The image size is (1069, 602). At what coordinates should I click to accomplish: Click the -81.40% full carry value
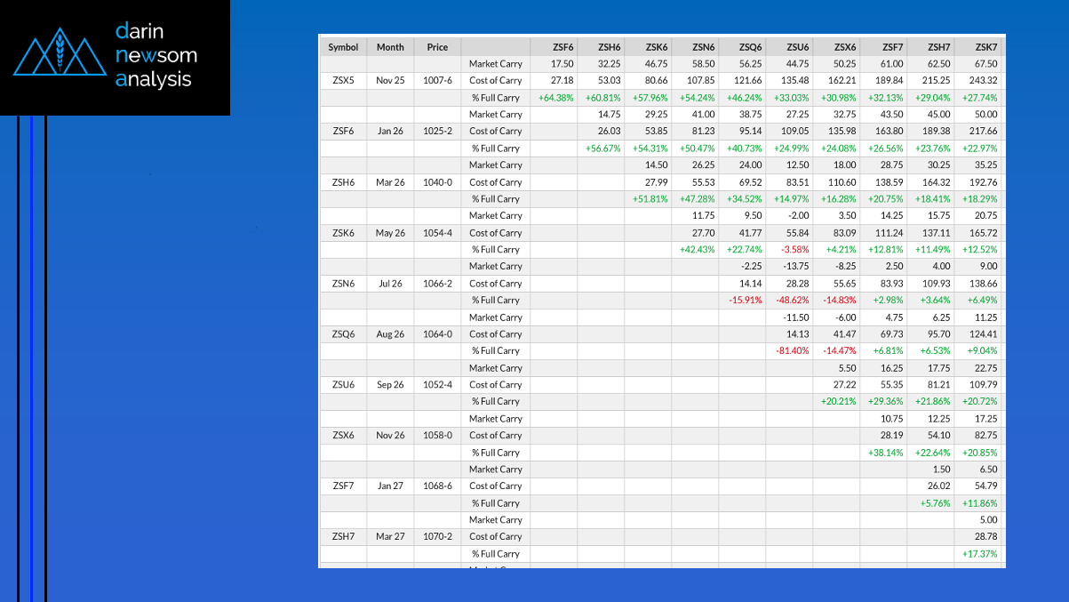point(791,351)
